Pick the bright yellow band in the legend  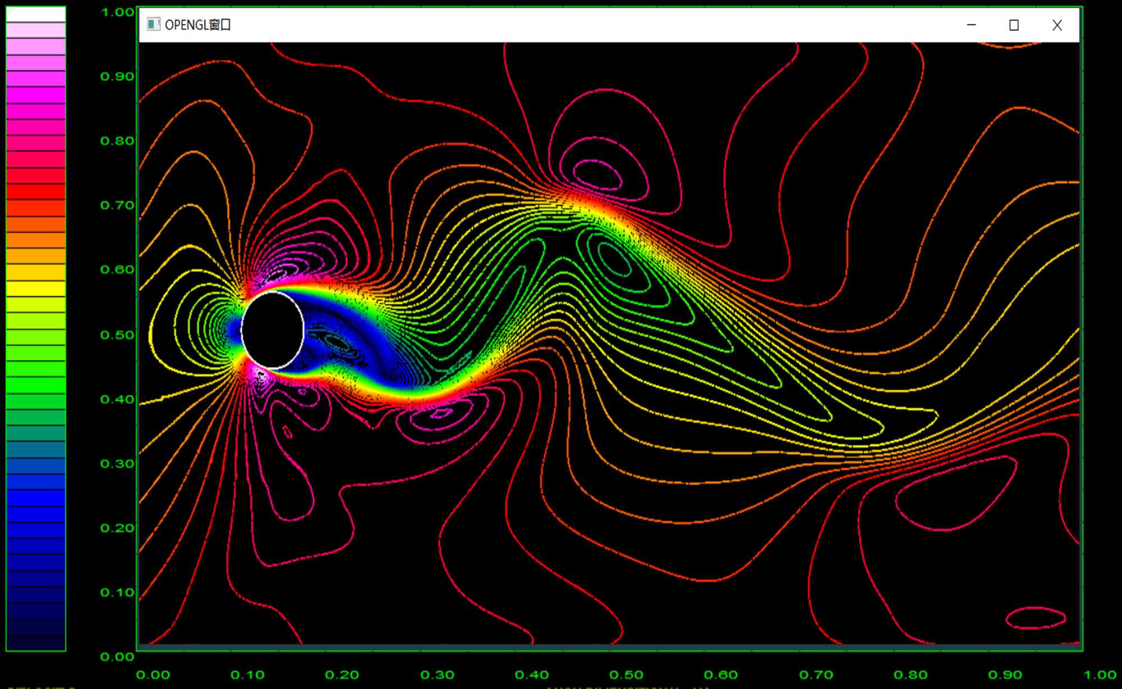coord(35,289)
